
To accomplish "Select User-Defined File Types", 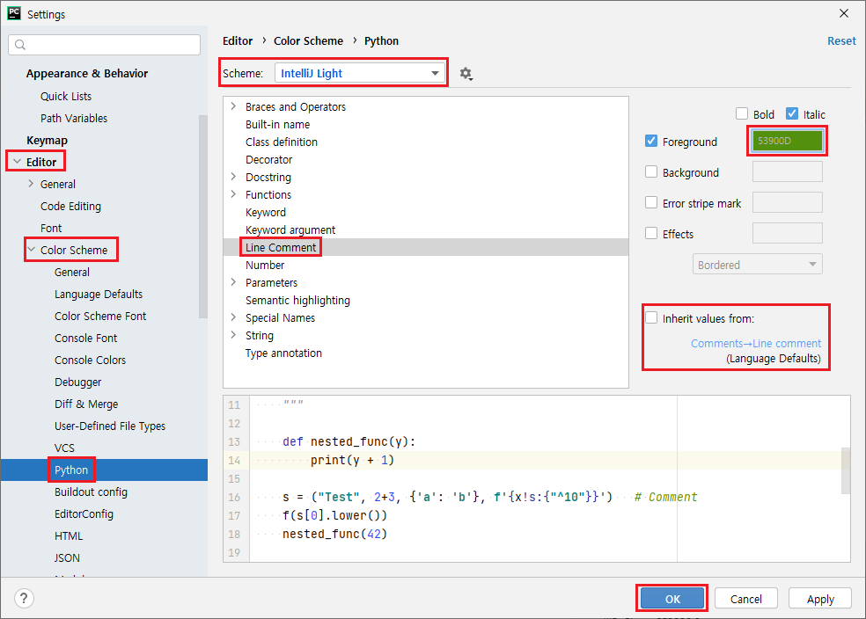I will tap(110, 426).
